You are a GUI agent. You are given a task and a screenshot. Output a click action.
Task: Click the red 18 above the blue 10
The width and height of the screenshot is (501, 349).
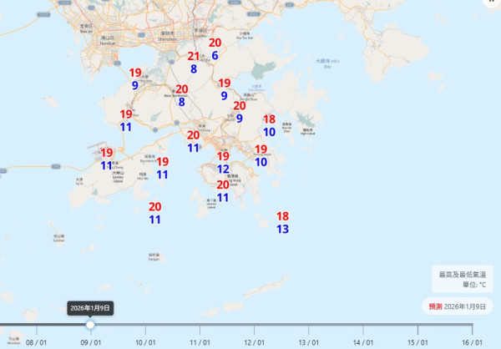click(270, 119)
